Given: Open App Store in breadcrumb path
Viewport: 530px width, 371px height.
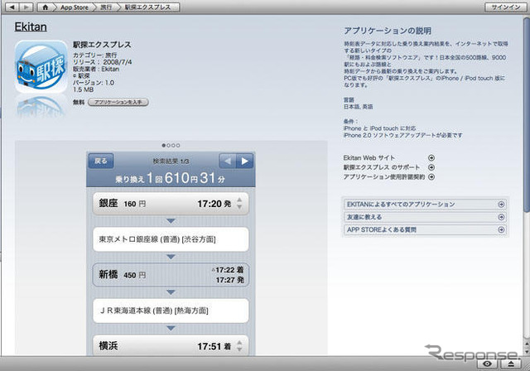Looking at the screenshot, I should click(75, 7).
